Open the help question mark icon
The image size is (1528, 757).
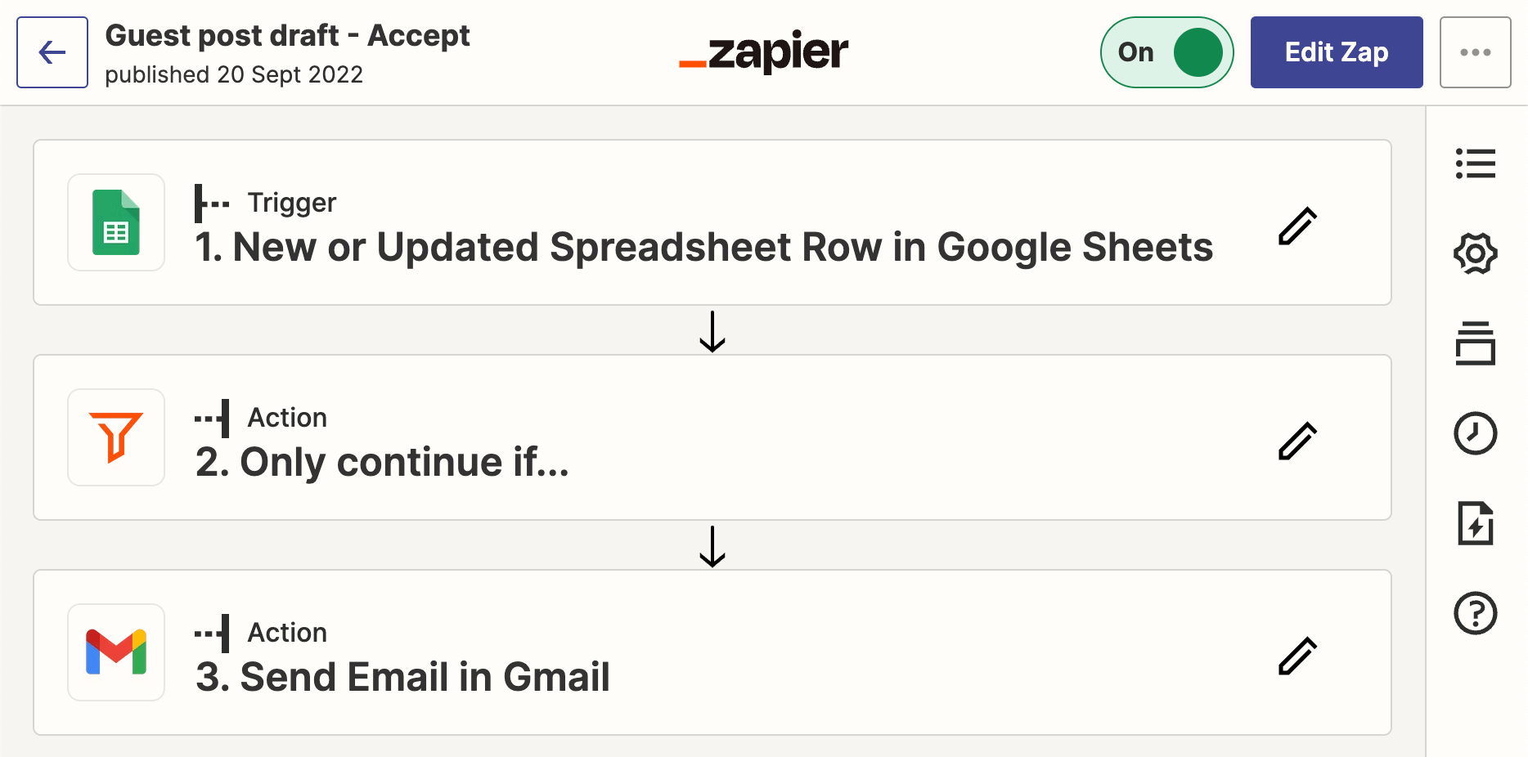pyautogui.click(x=1475, y=614)
